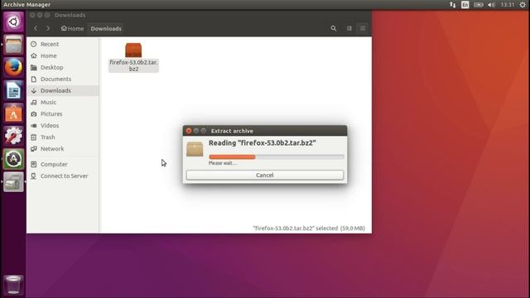The height and width of the screenshot is (298, 530).
Task: Open Network in the Files sidebar
Action: coord(63,149)
